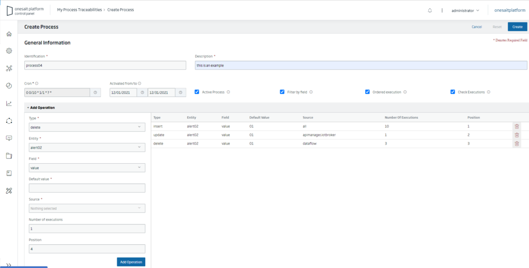Viewport: 529px width, 268px height.
Task: Click the onesait platform logo
Action: pyautogui.click(x=25, y=10)
